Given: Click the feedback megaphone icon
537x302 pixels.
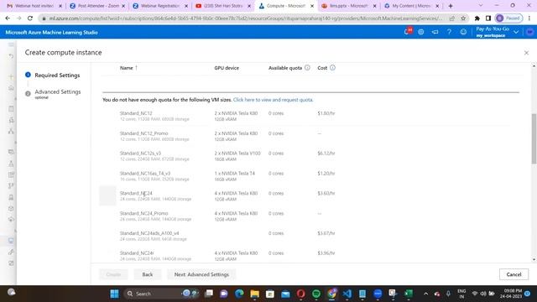Looking at the screenshot, I should 435,32.
